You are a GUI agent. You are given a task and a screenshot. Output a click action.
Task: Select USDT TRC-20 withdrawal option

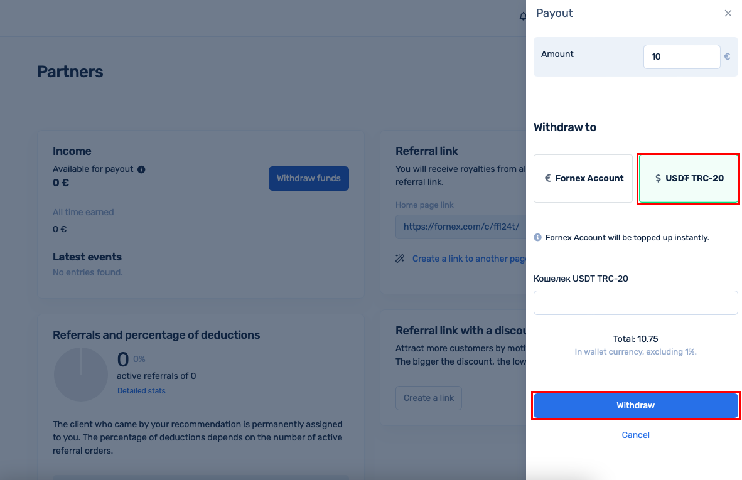pyautogui.click(x=689, y=178)
